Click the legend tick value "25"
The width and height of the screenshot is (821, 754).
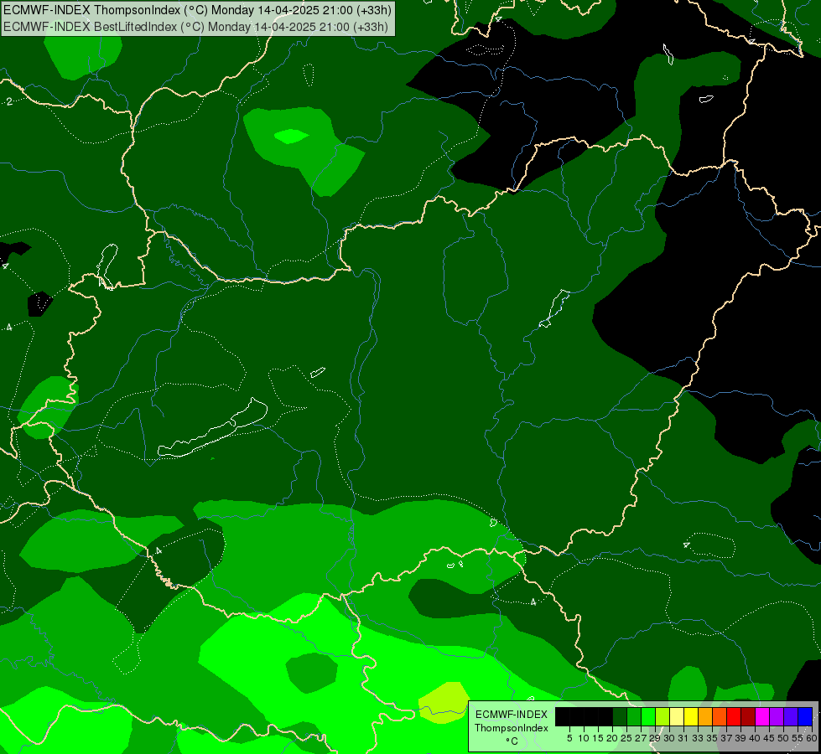point(626,738)
